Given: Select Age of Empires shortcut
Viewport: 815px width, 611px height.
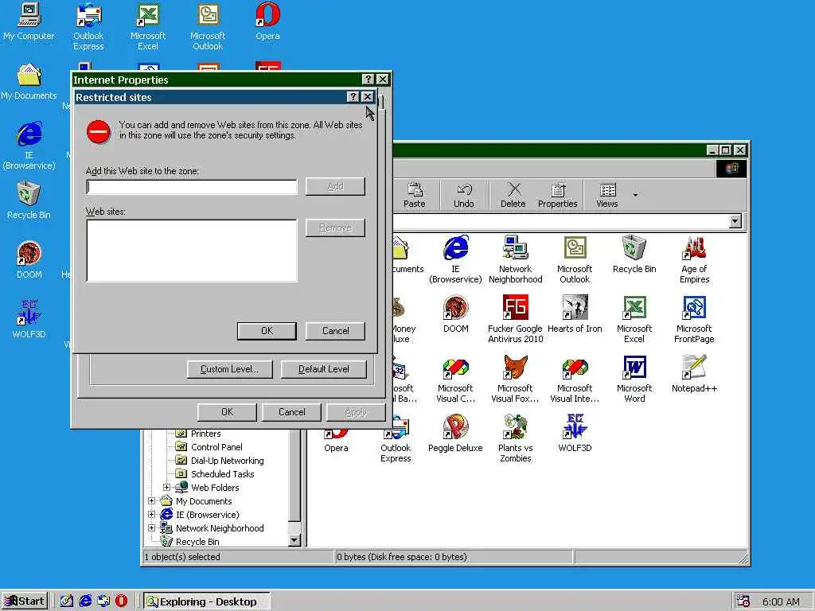Looking at the screenshot, I should click(x=694, y=259).
